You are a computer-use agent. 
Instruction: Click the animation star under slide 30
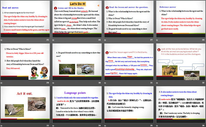click(x=53, y=83)
